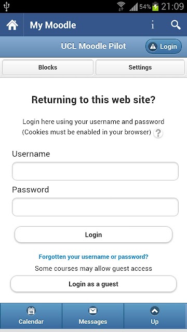Open Forgotten your username or password link
The image size is (187, 332).
point(94,257)
